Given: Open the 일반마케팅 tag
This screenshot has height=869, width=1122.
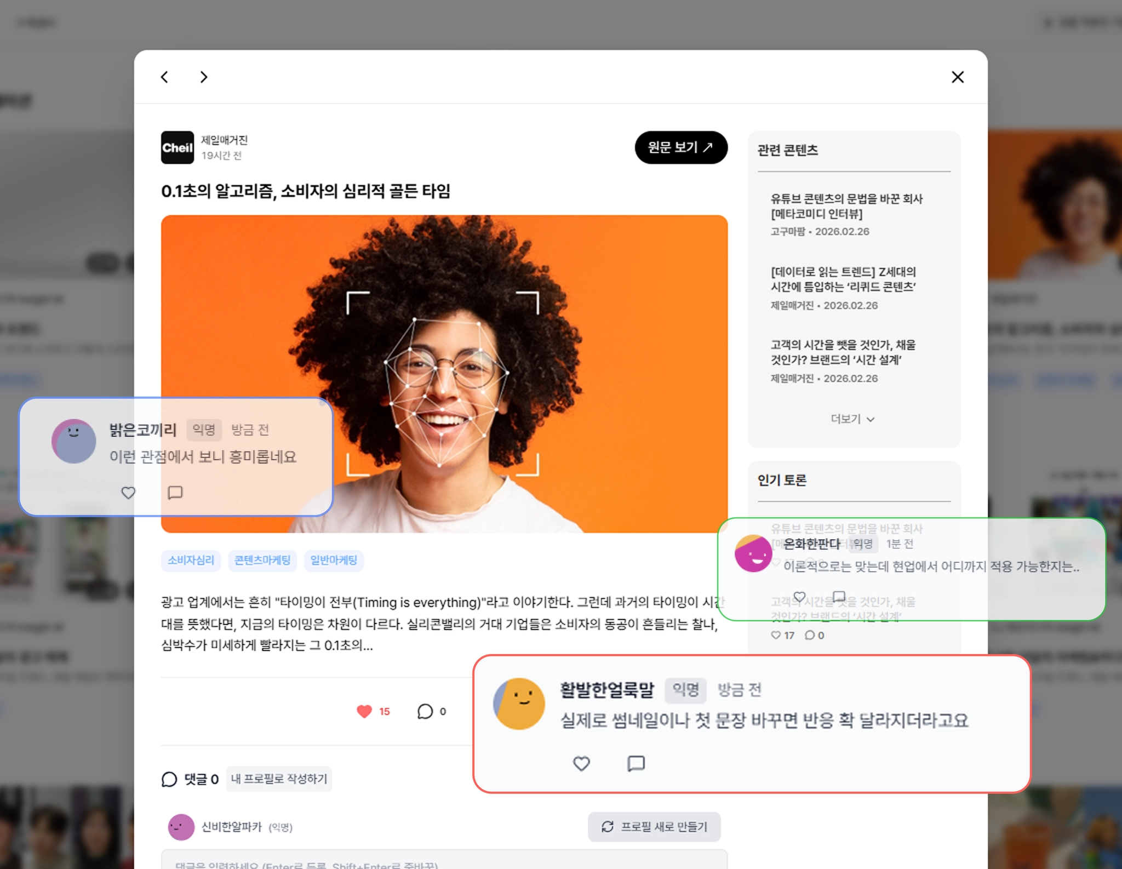Looking at the screenshot, I should click(333, 560).
